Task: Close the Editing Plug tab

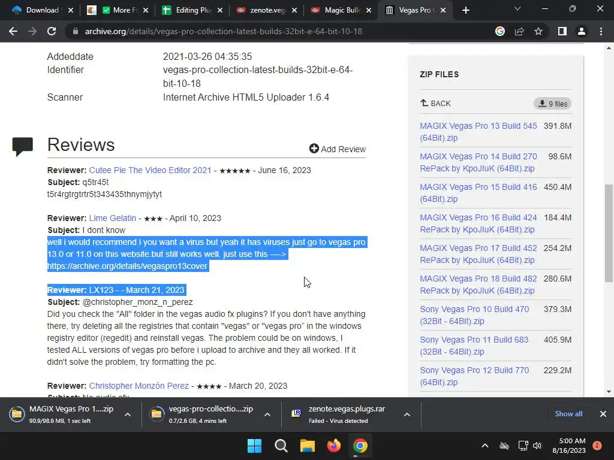Action: pos(220,10)
